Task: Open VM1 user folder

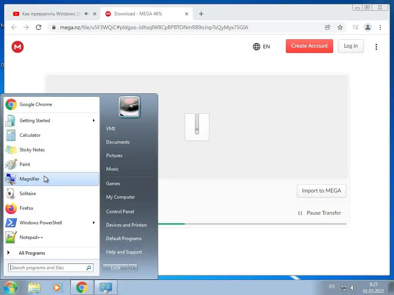Action: click(x=110, y=128)
